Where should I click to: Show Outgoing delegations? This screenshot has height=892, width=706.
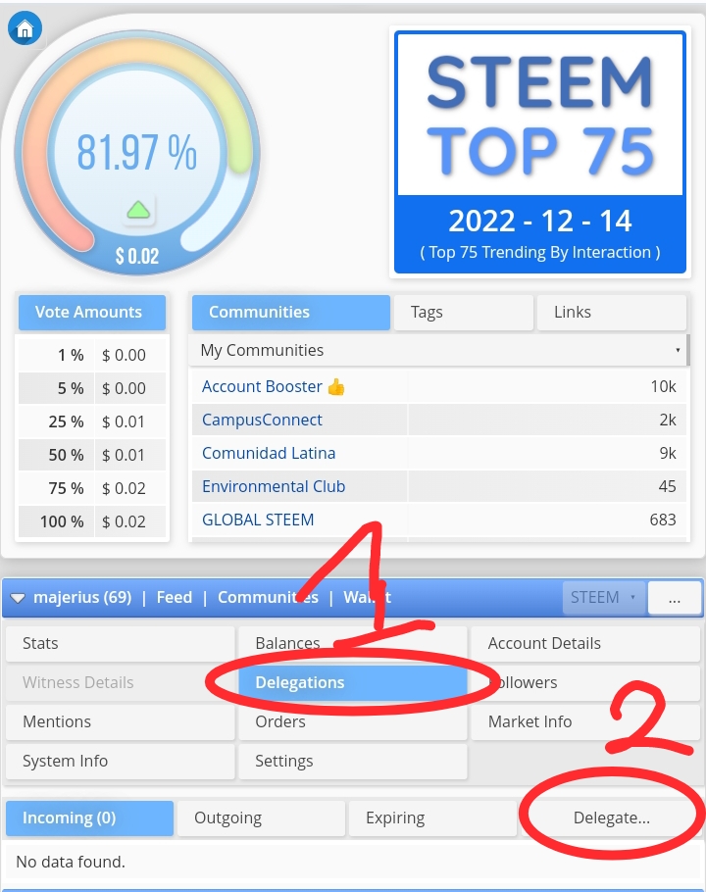[261, 818]
